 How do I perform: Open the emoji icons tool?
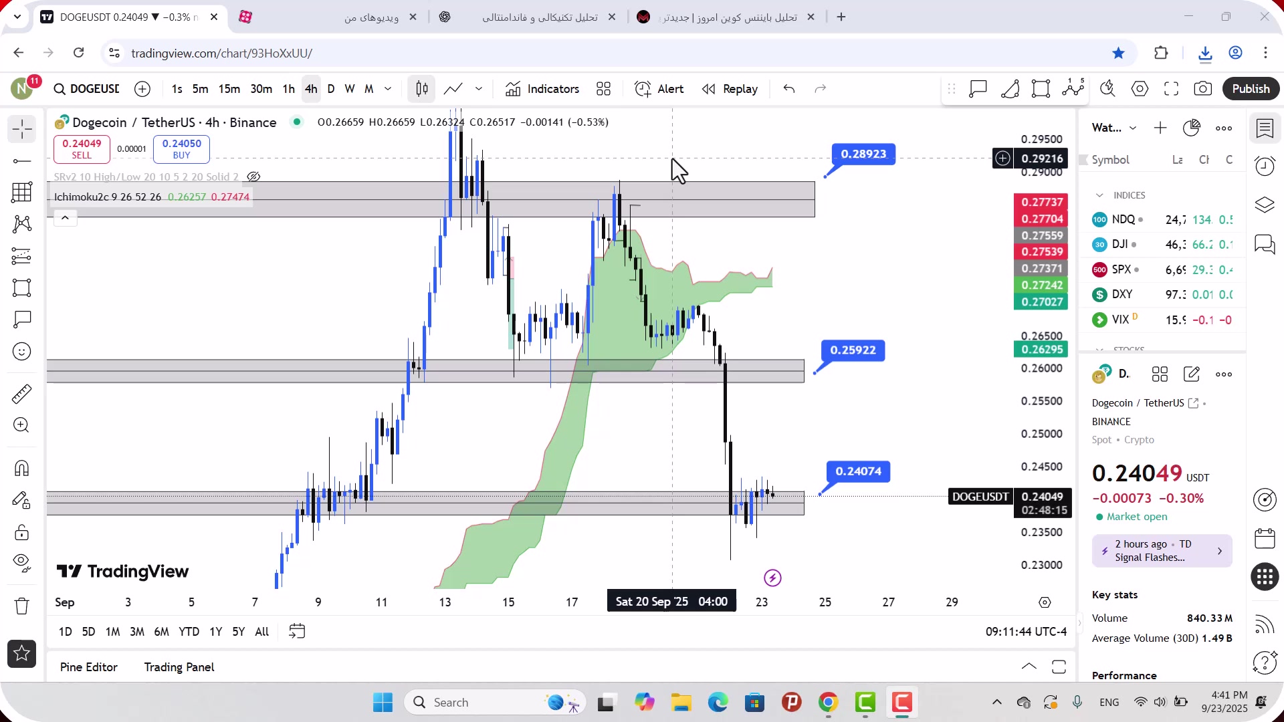tap(22, 352)
